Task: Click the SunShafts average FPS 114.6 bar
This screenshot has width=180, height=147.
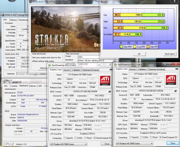Action: tap(125, 34)
